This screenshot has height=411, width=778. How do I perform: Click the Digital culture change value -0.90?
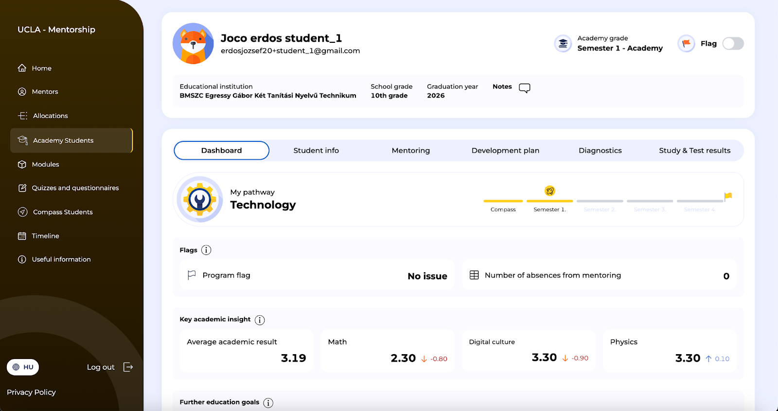(x=580, y=358)
